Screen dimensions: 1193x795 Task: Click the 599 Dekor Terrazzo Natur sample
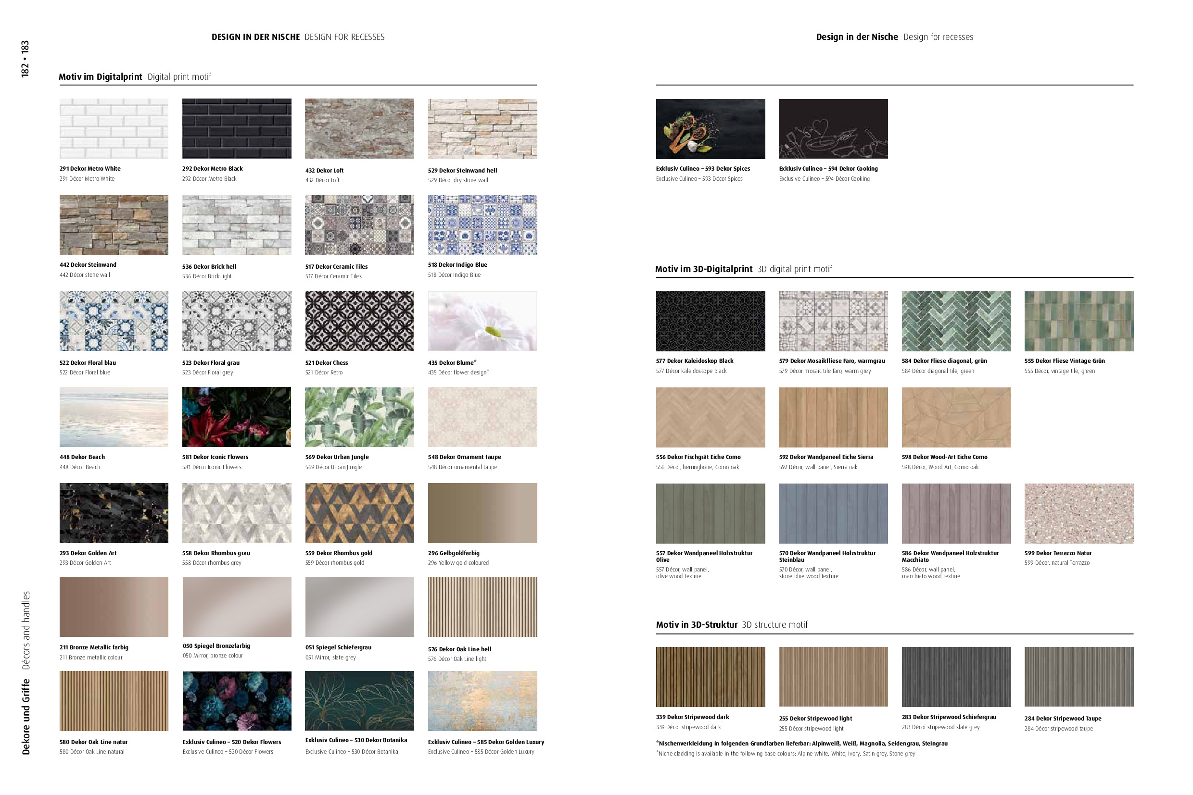tap(1079, 513)
